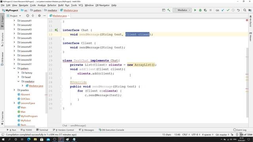Toggle the DB Browser side panel
253x142 pixels.
point(2,59)
